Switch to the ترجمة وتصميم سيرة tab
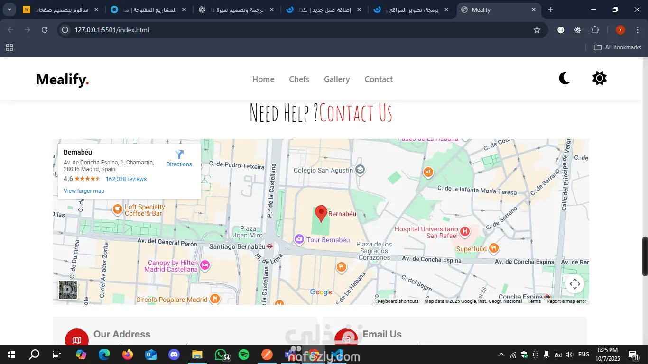Screen dimensions: 648x364 click(236, 9)
